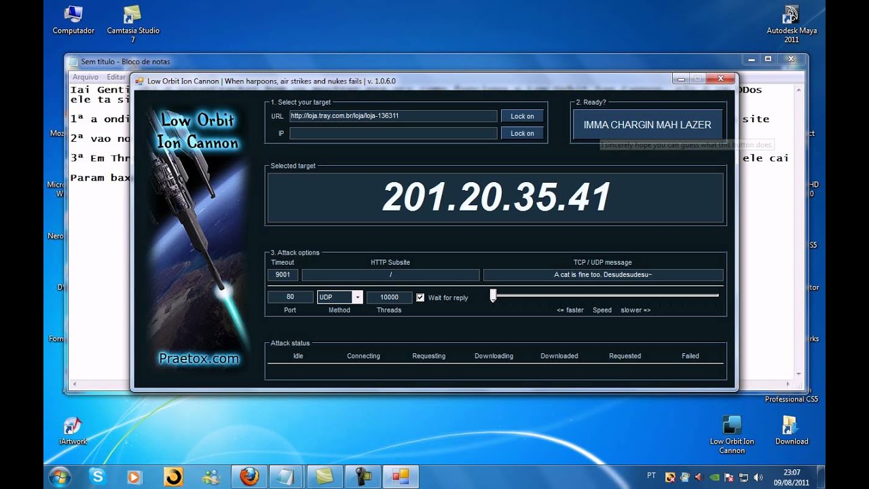Click the Port field showing 80

click(291, 297)
